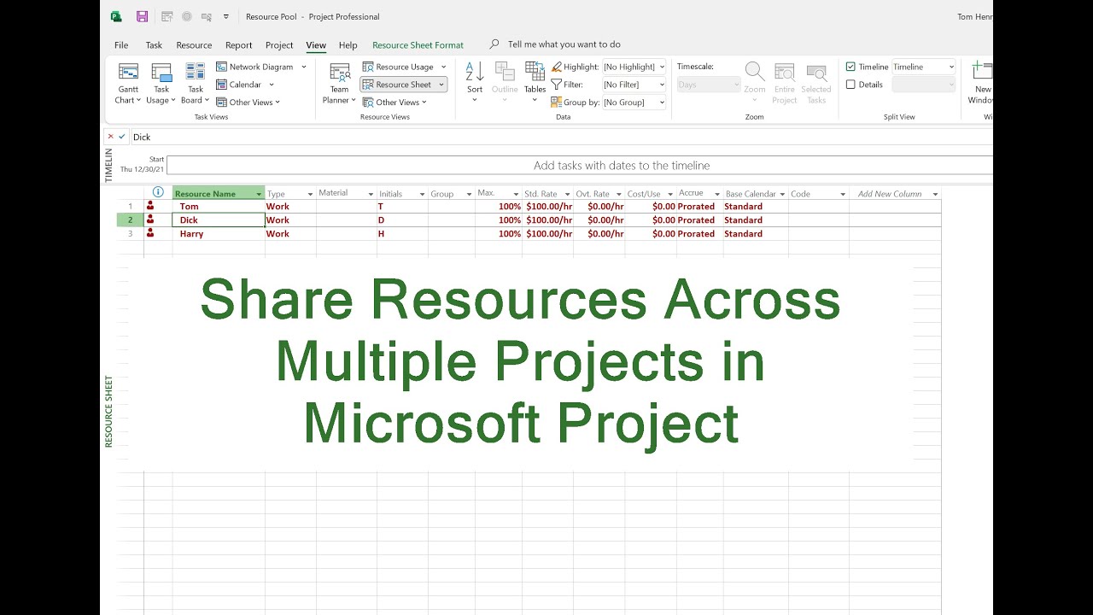Click the New Window button
The width and height of the screenshot is (1093, 615).
pyautogui.click(x=981, y=84)
